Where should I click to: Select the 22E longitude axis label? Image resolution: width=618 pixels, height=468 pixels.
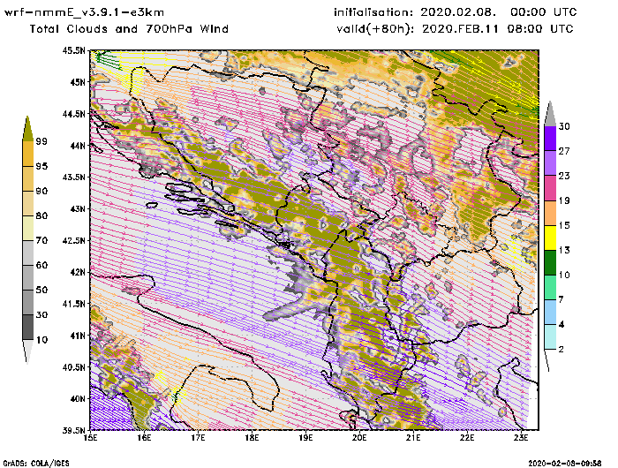[x=467, y=438]
